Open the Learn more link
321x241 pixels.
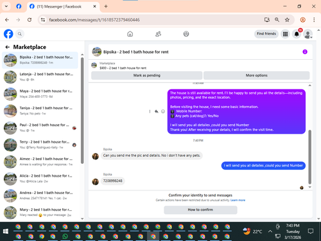point(238,200)
